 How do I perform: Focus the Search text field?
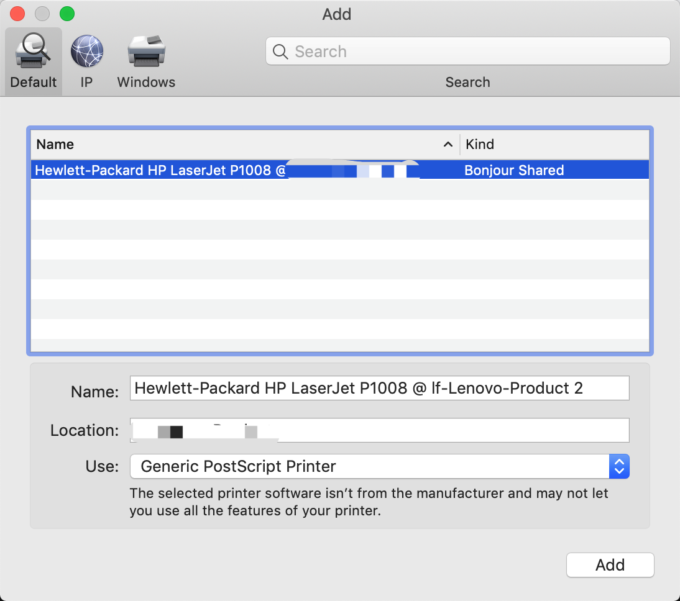pos(467,51)
